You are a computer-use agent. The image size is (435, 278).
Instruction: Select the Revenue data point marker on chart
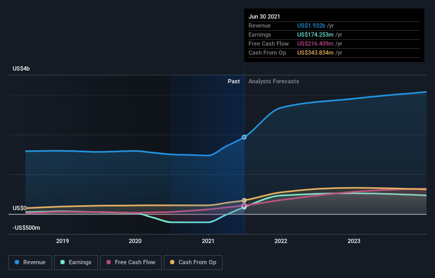pos(244,137)
